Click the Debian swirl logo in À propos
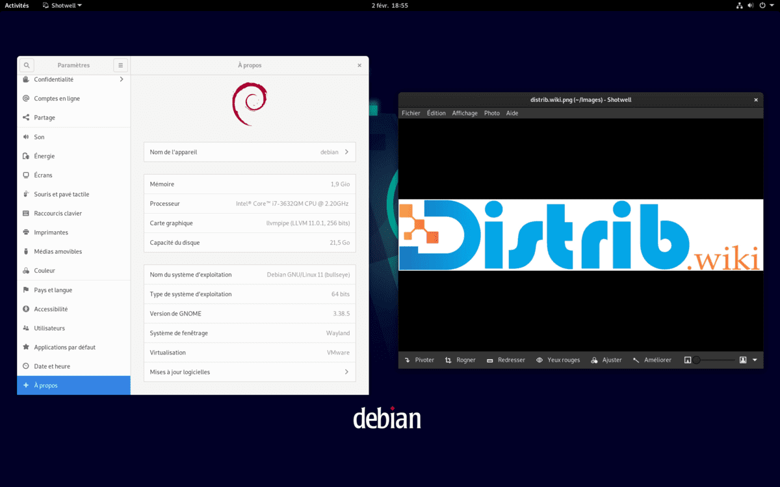This screenshot has height=487, width=780. click(250, 104)
